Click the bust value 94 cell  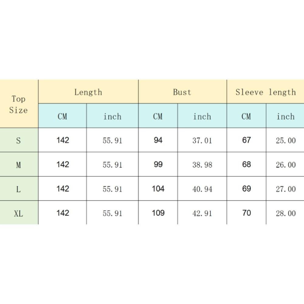pos(158,140)
